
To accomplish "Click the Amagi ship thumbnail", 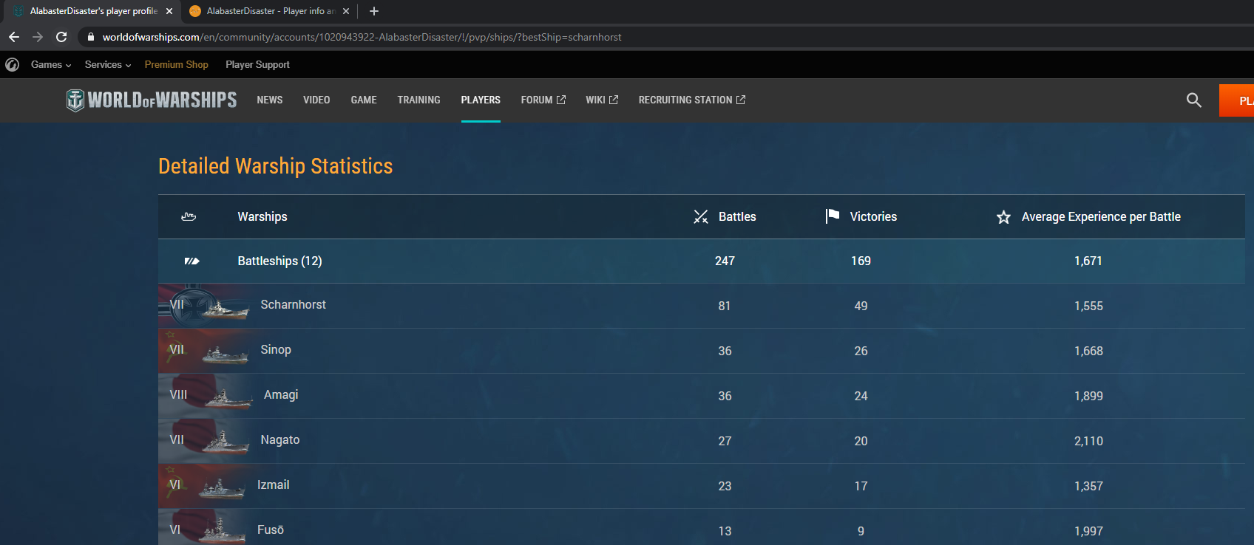I will pos(206,396).
